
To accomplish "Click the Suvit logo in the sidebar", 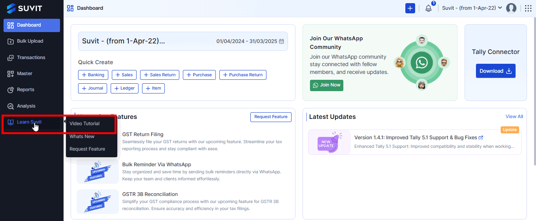I will click(24, 8).
